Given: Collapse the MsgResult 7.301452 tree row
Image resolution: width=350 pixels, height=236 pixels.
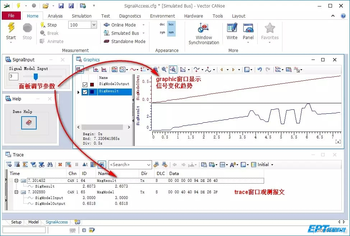Looking at the screenshot, I should pos(16,180).
